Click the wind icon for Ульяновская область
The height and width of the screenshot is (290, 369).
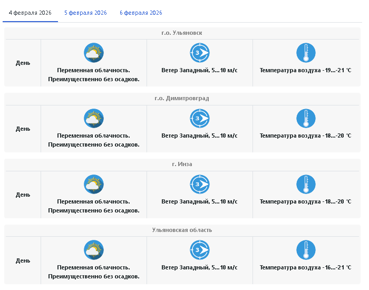(x=199, y=250)
